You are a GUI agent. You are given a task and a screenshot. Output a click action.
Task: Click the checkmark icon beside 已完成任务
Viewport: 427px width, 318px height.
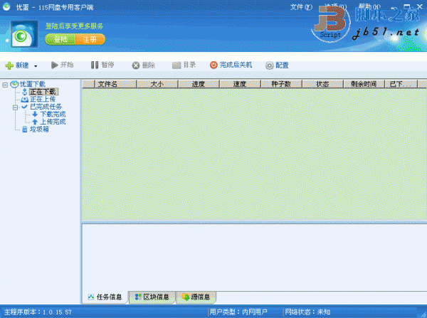(x=24, y=107)
